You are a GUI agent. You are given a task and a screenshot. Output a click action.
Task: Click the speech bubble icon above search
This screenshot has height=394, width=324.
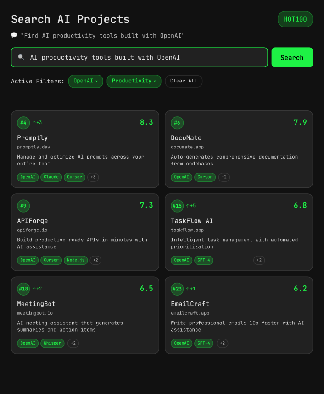[x=14, y=35]
